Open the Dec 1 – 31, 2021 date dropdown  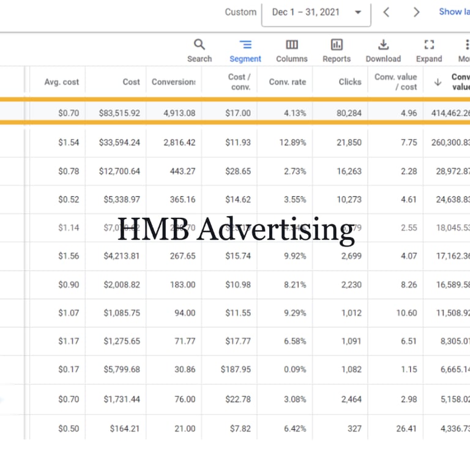(x=316, y=13)
